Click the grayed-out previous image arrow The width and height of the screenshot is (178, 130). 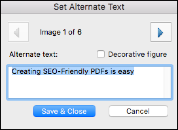pyautogui.click(x=18, y=32)
